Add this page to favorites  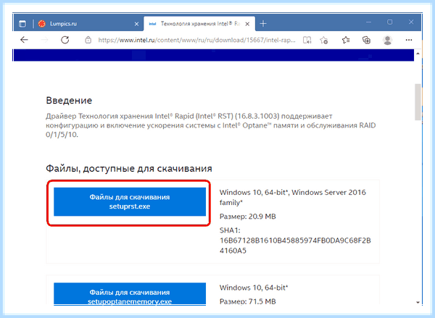pyautogui.click(x=324, y=40)
